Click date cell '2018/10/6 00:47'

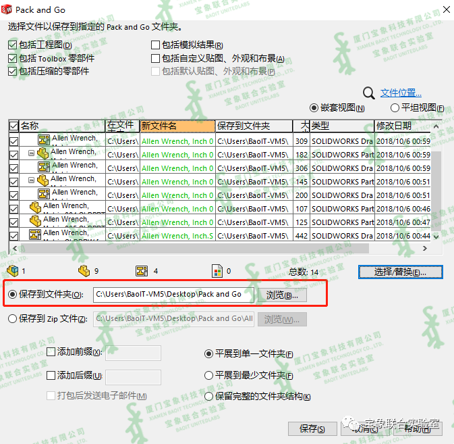pos(403,222)
